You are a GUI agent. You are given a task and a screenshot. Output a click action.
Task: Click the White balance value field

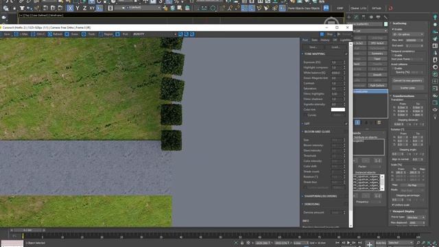(337, 73)
